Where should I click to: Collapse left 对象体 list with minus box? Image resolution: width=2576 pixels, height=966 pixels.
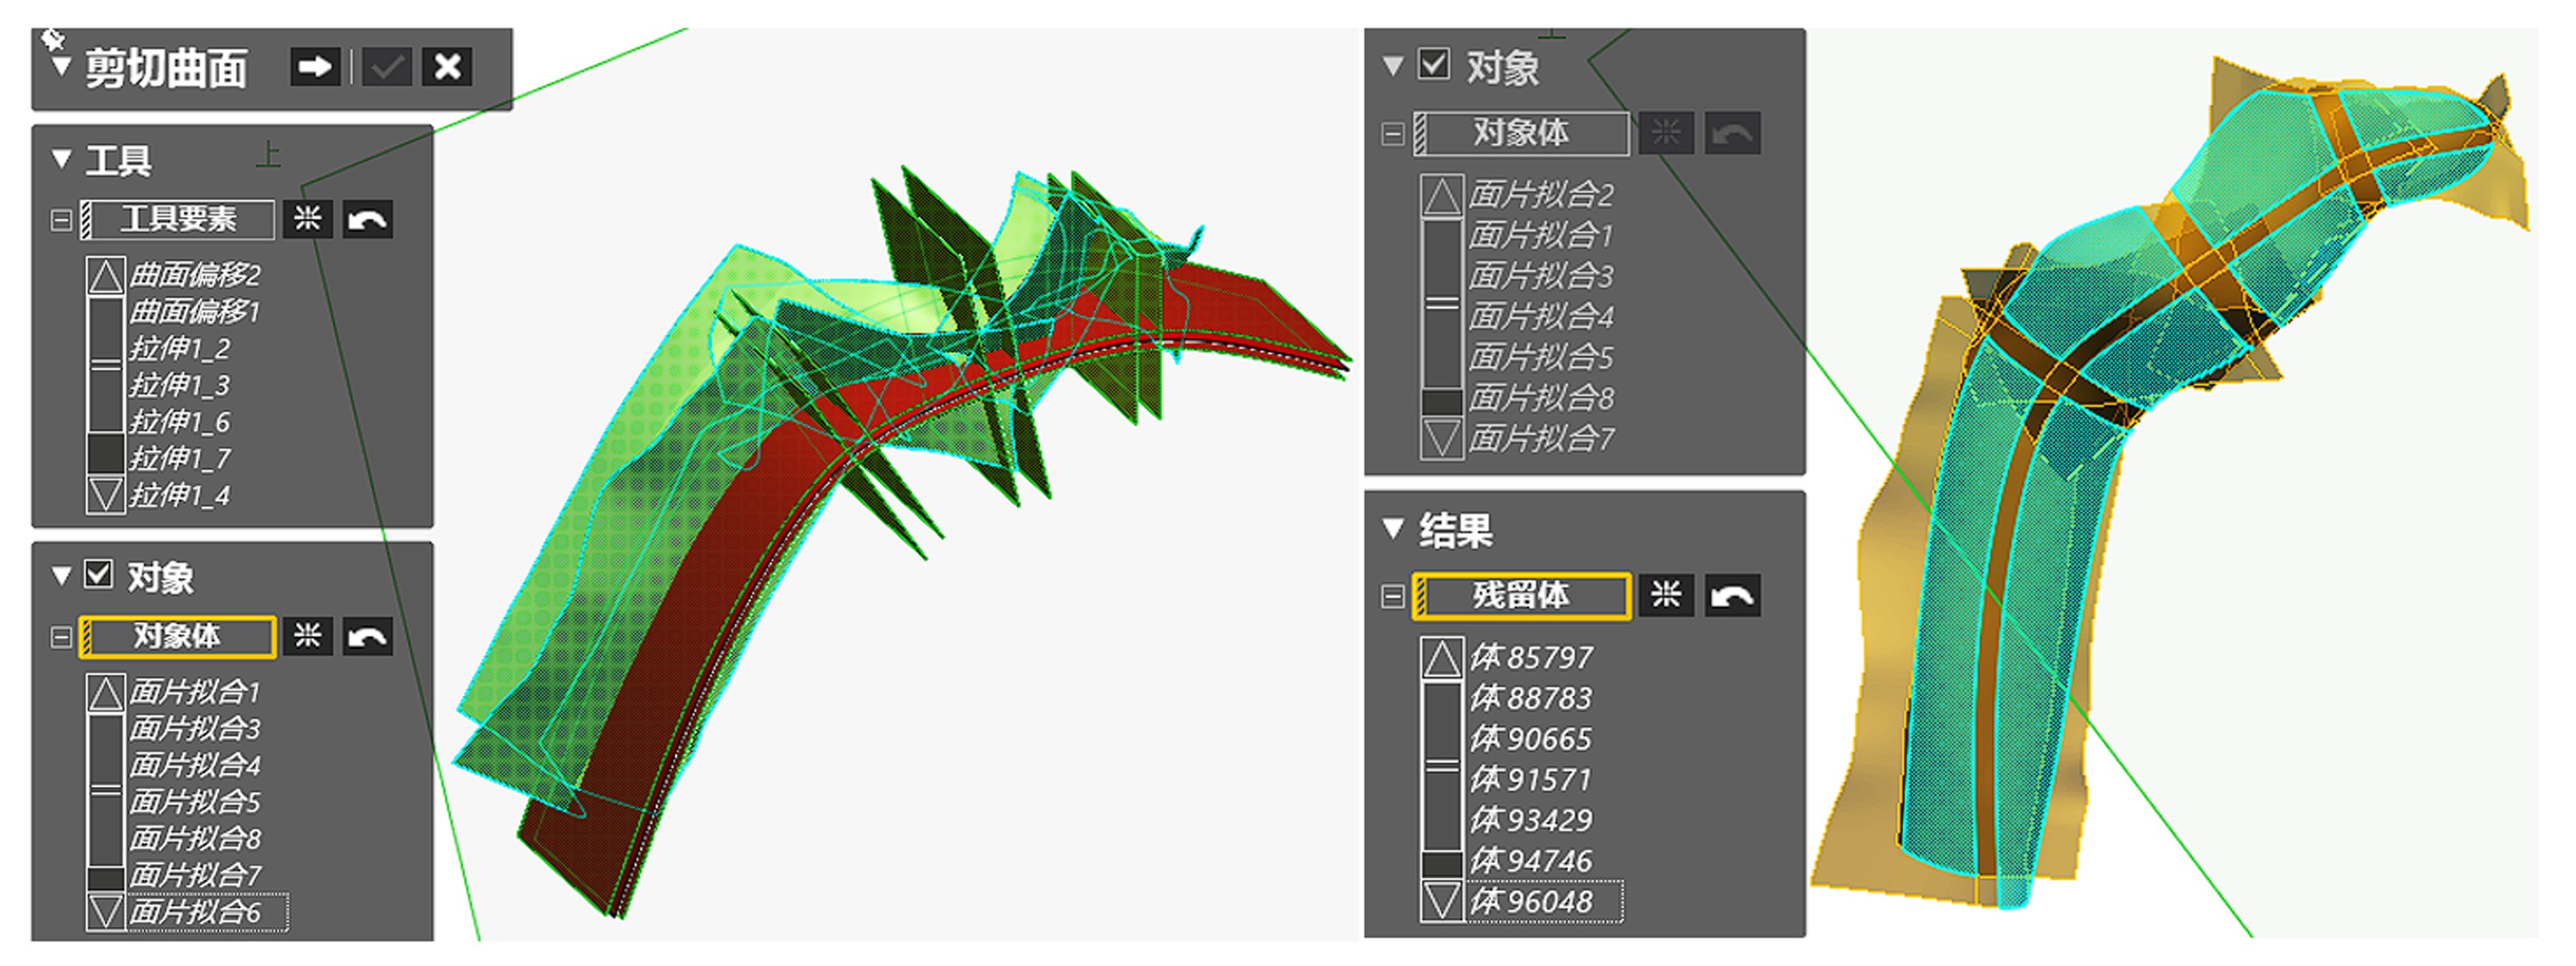pos(61,637)
